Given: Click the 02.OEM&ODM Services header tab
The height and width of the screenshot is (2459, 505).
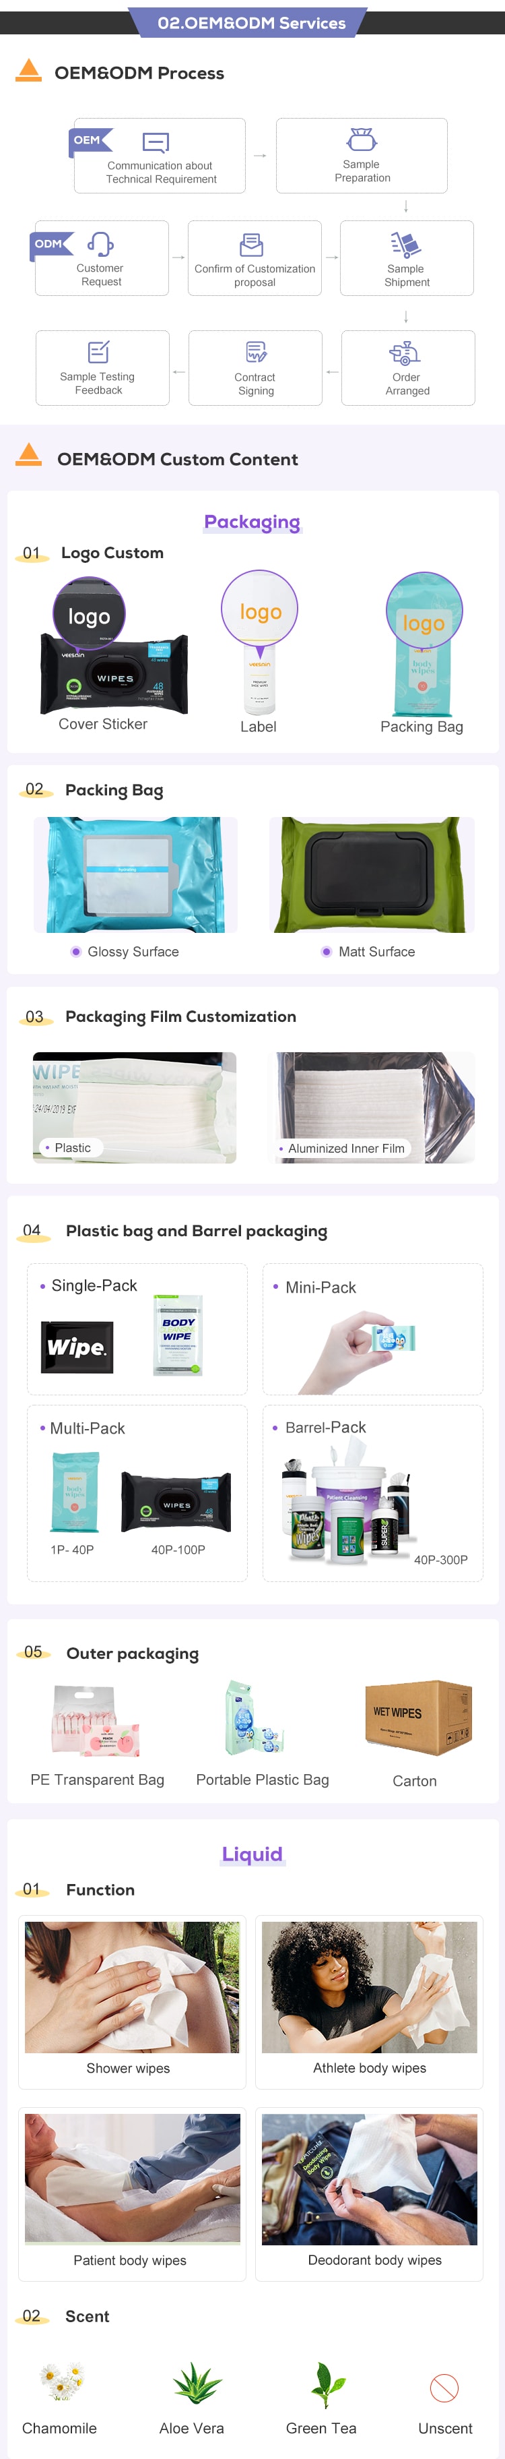Looking at the screenshot, I should [252, 22].
